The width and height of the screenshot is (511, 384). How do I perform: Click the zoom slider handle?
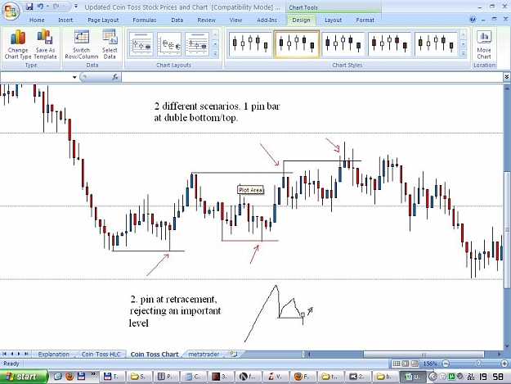tap(478, 364)
